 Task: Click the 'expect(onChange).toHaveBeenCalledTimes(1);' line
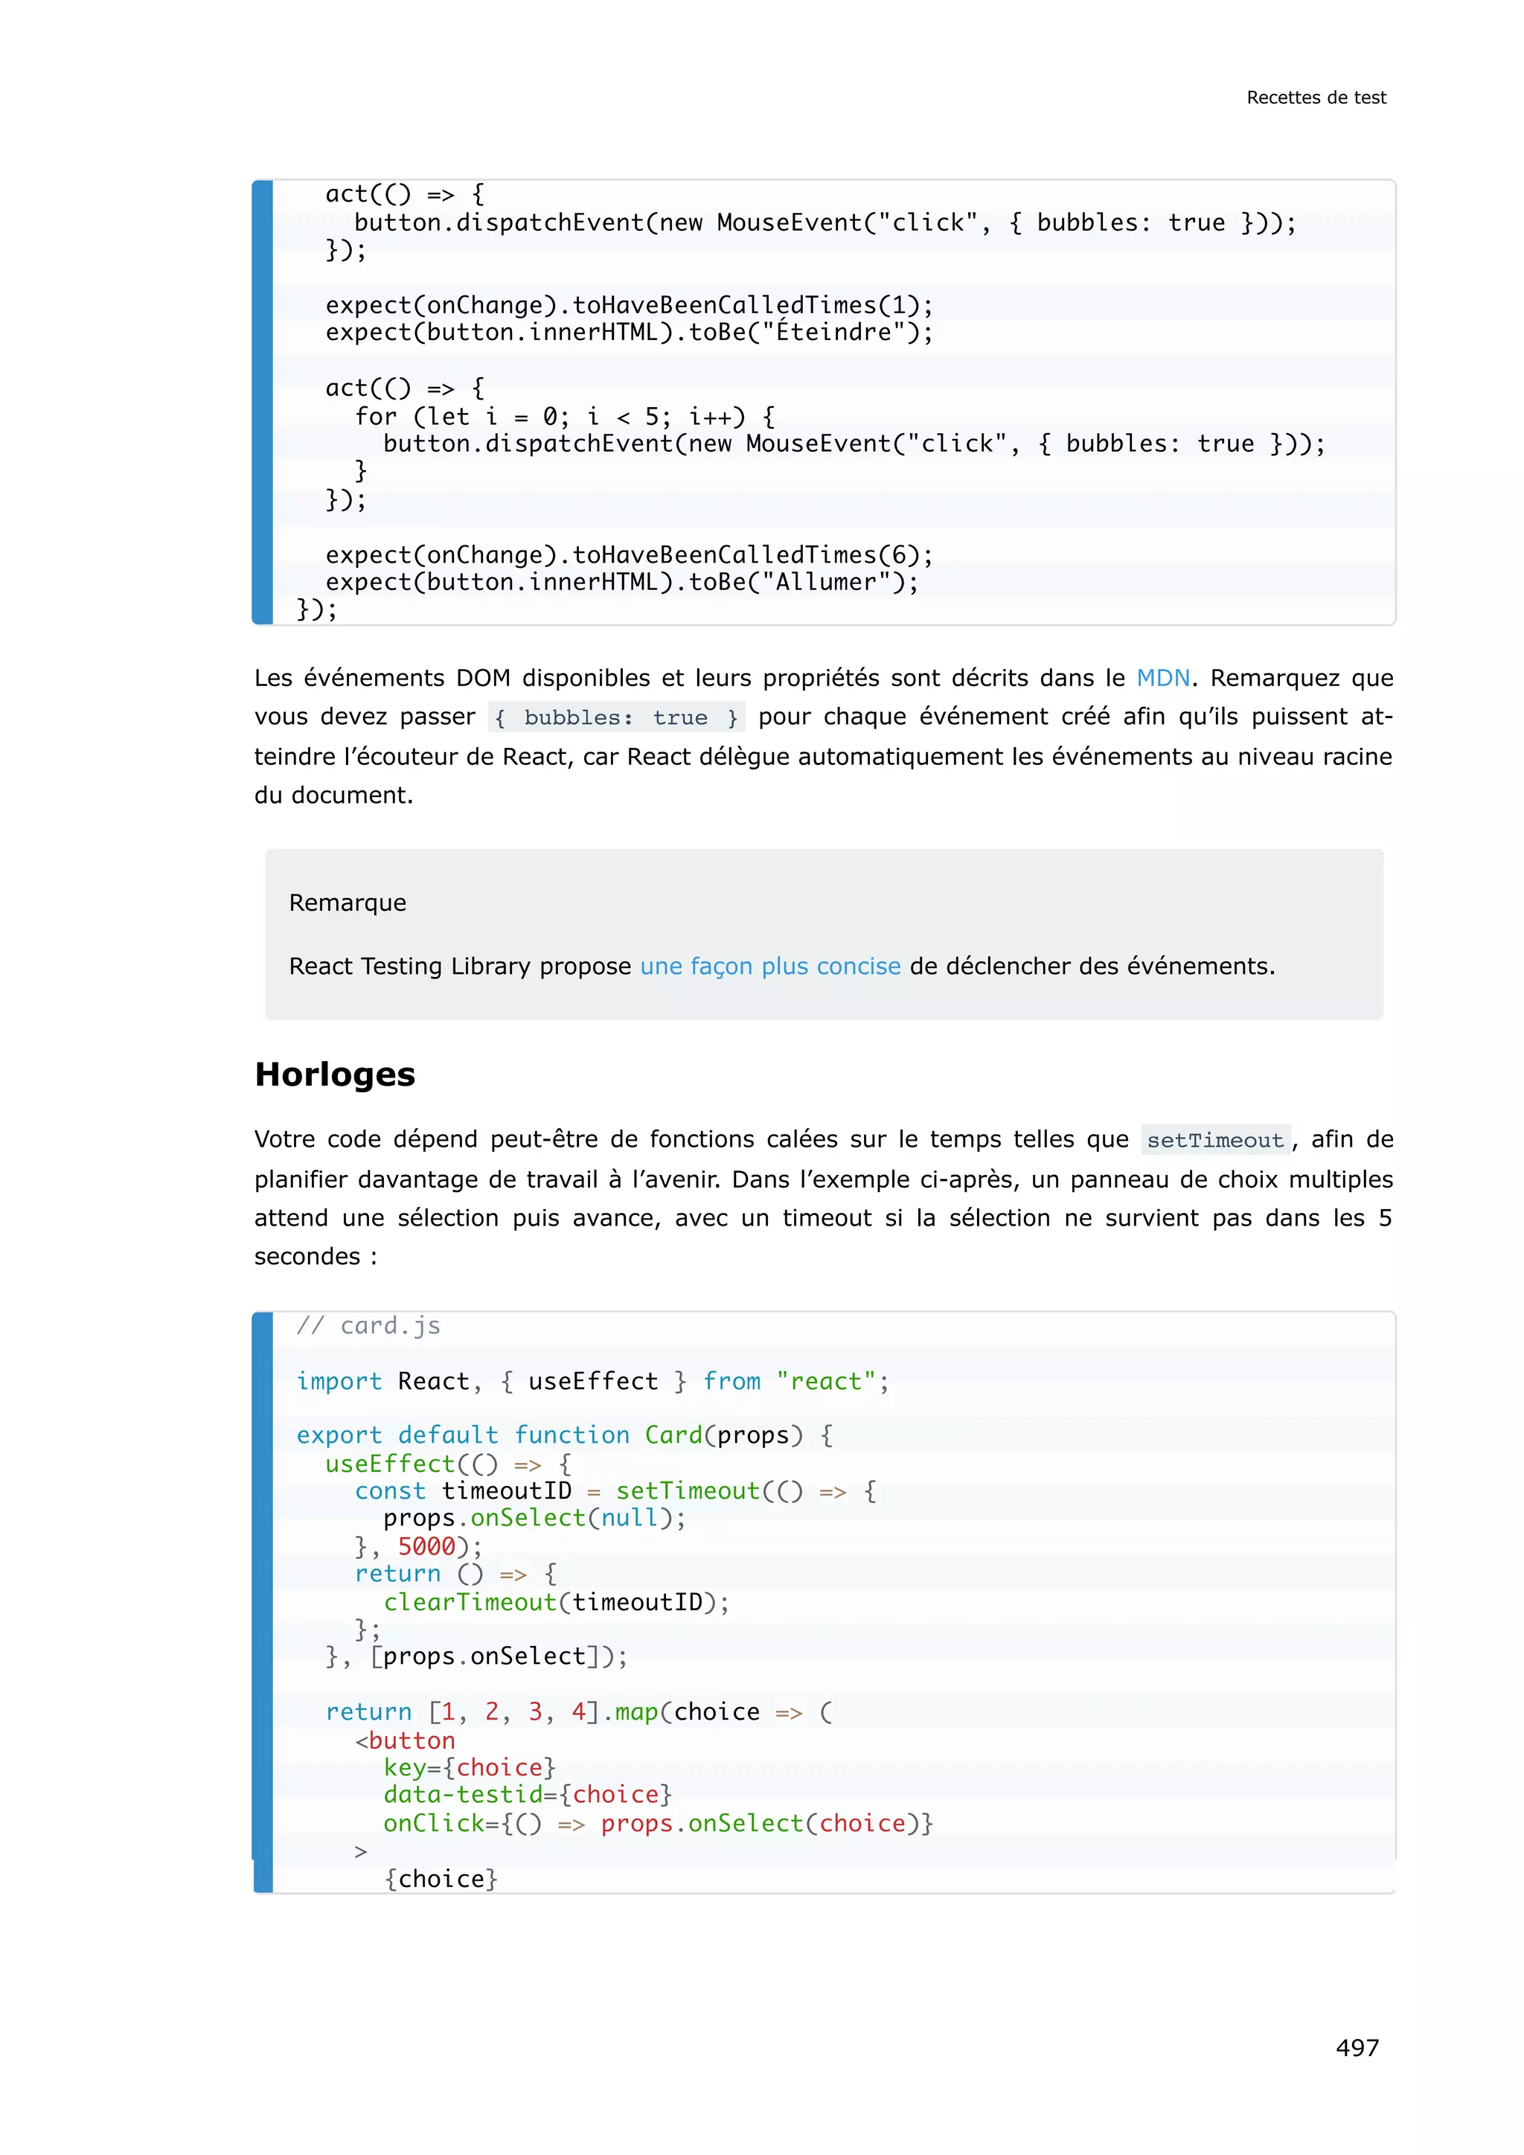click(630, 306)
